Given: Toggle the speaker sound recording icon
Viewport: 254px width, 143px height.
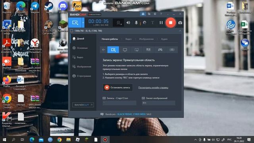Looking at the screenshot, I should click(128, 23).
